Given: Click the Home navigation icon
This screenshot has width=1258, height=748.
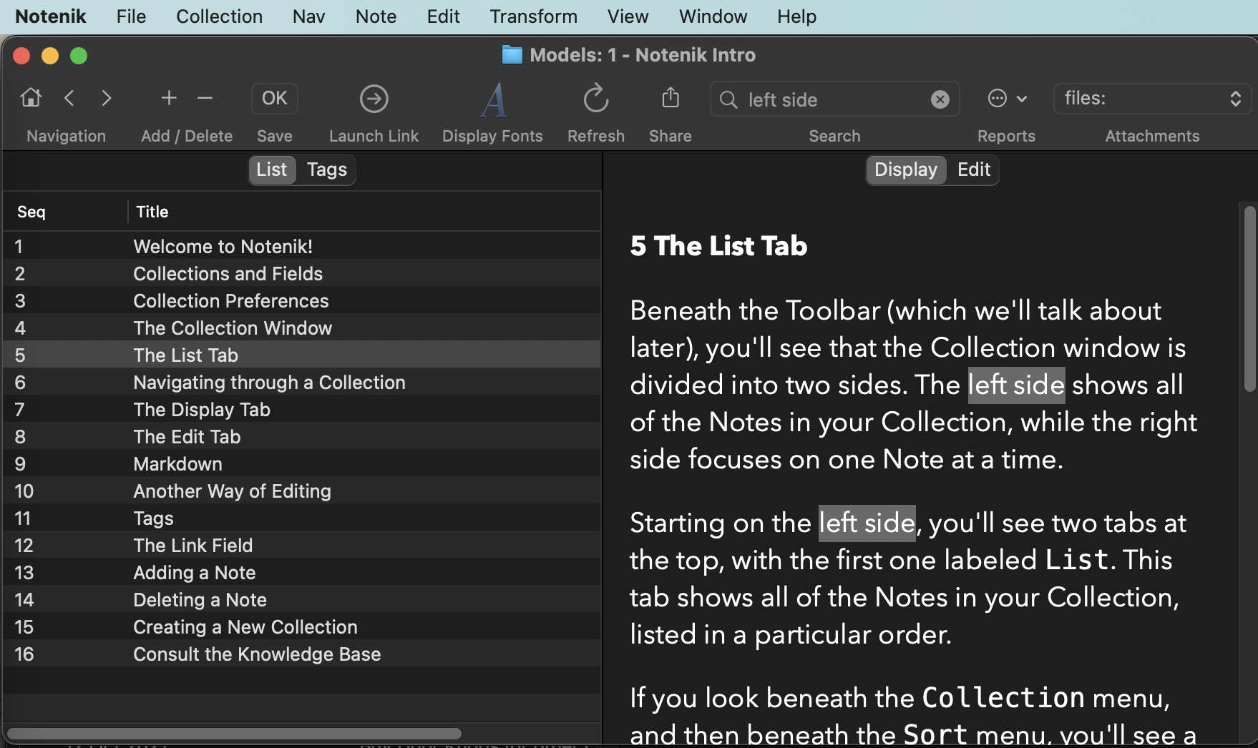Looking at the screenshot, I should click(x=31, y=98).
